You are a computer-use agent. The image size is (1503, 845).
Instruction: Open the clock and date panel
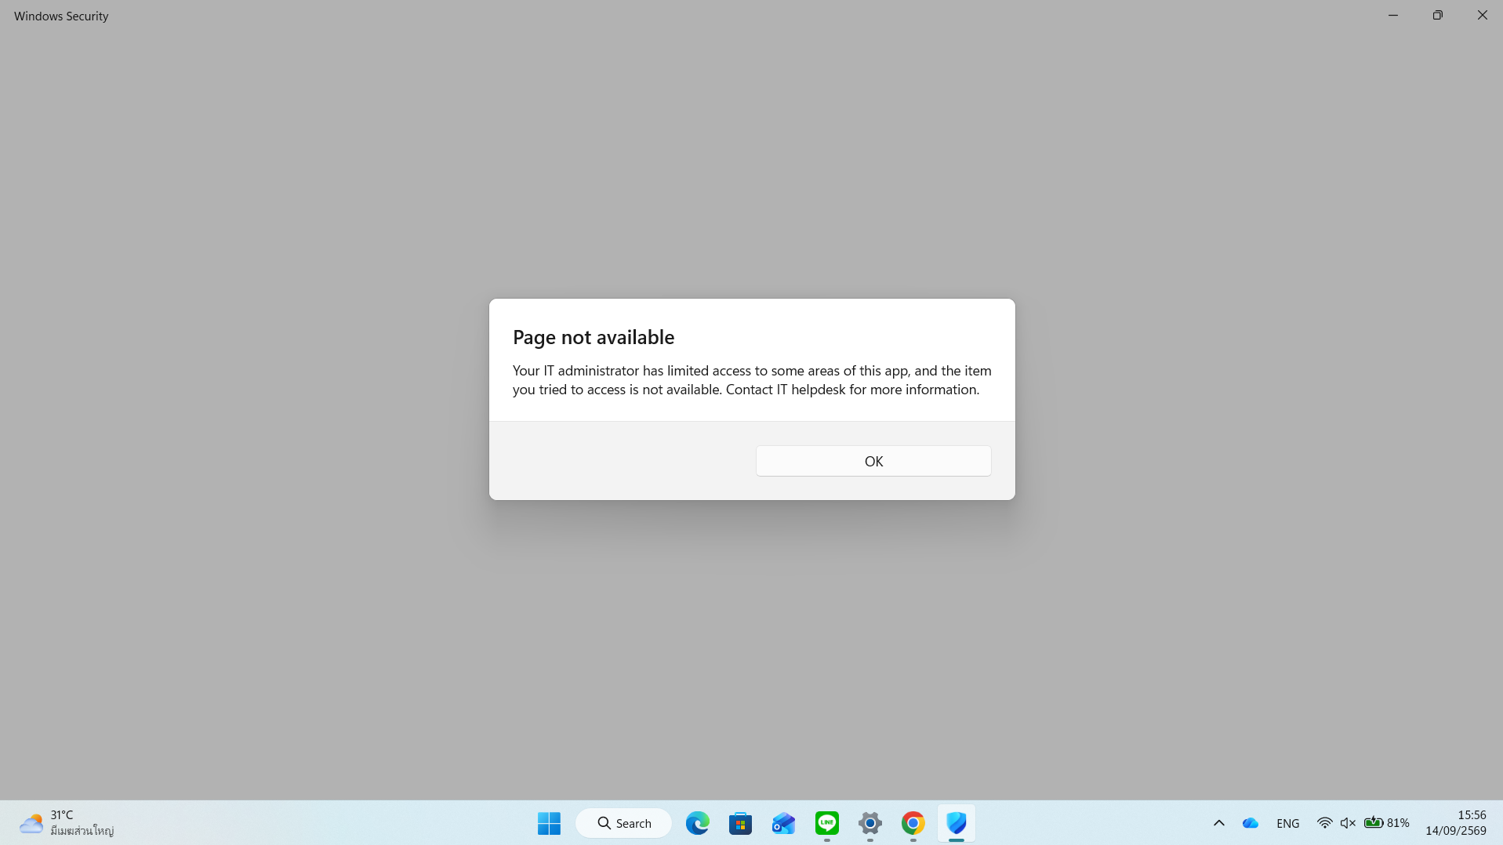(x=1455, y=823)
